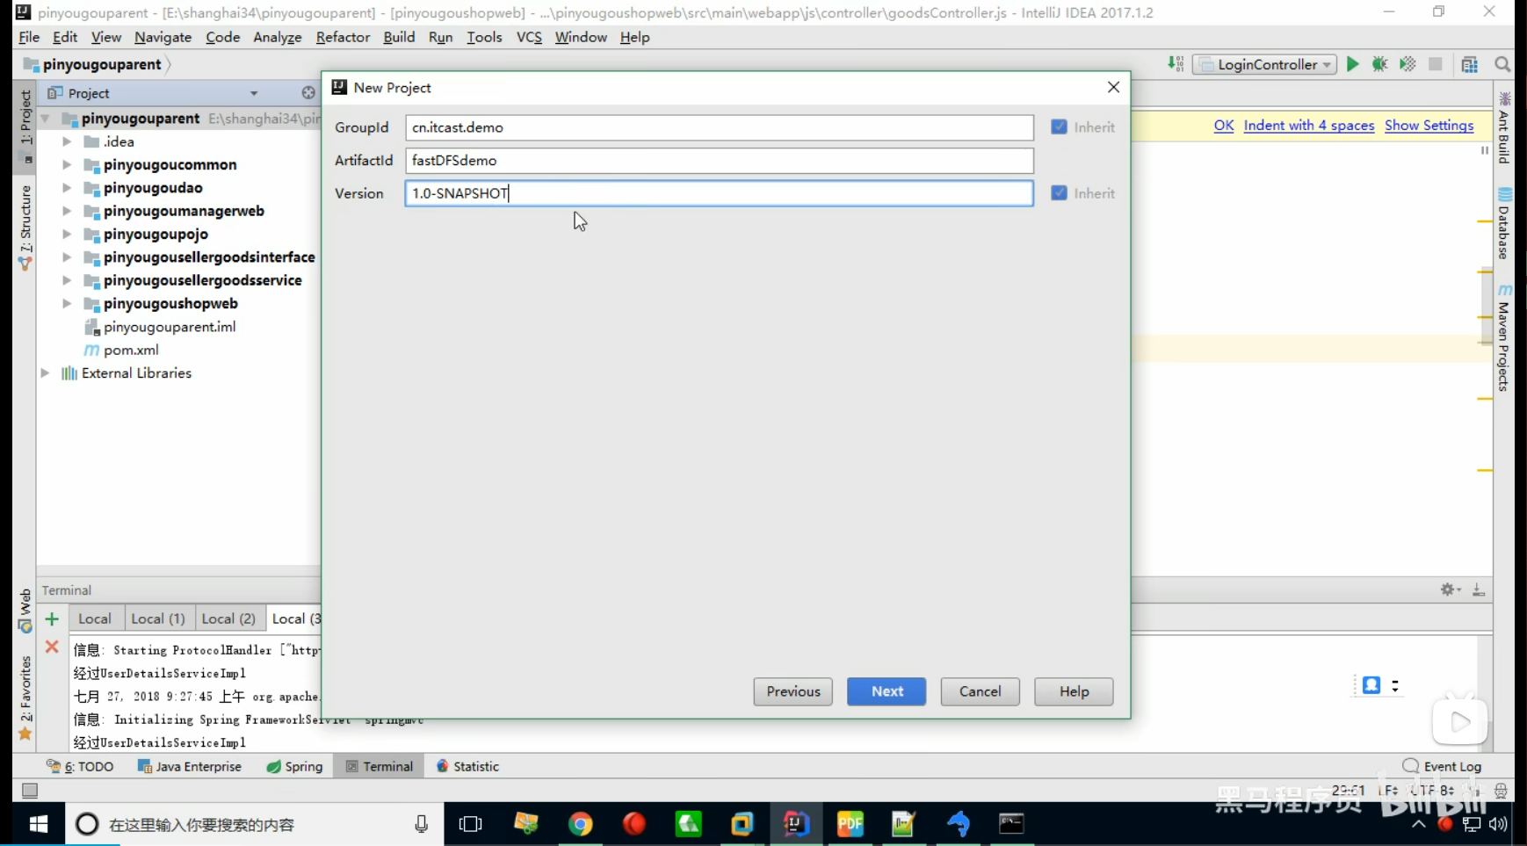Open the Favorites side tab

tap(25, 698)
